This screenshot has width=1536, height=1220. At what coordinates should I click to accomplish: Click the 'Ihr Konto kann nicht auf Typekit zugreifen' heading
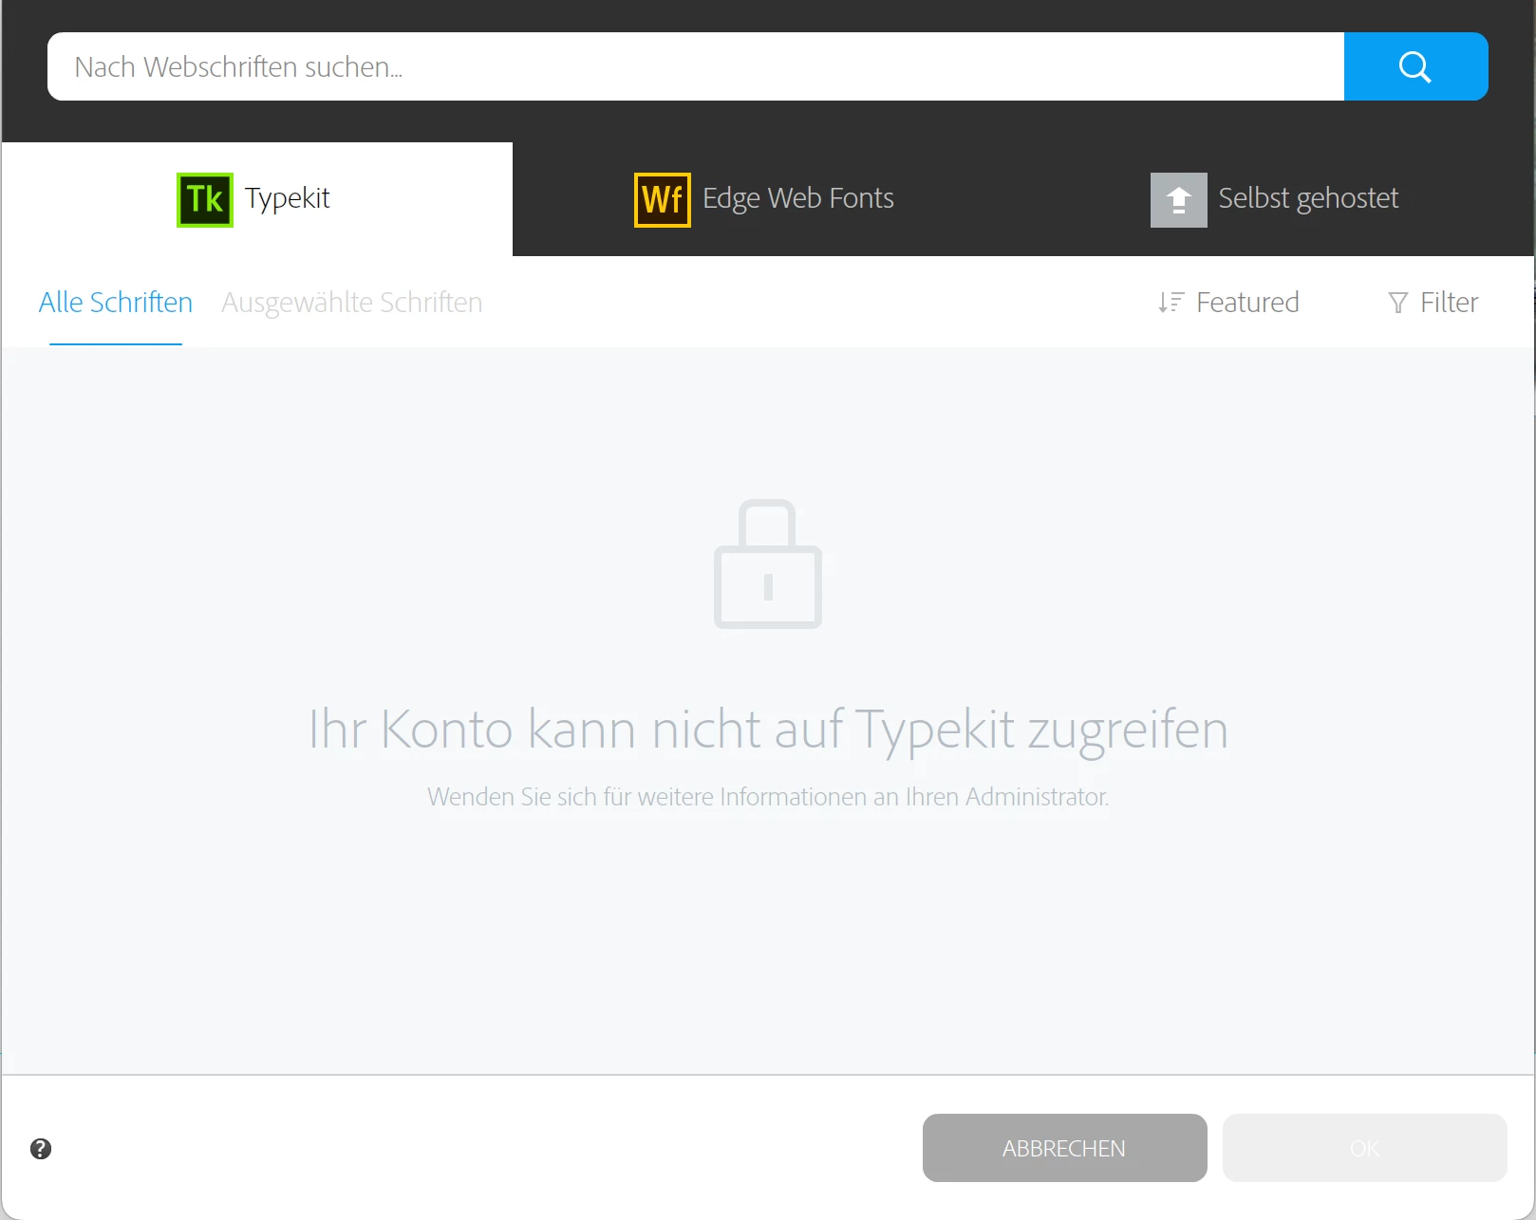768,730
